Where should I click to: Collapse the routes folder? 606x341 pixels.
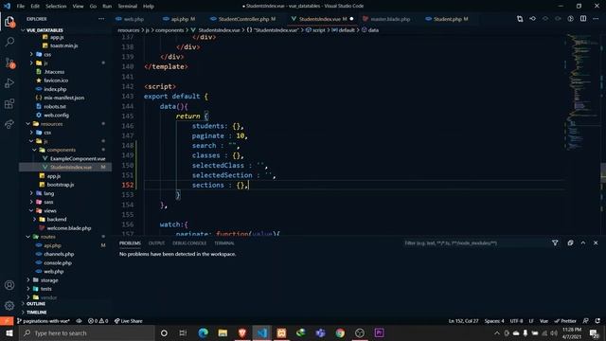tap(48, 237)
